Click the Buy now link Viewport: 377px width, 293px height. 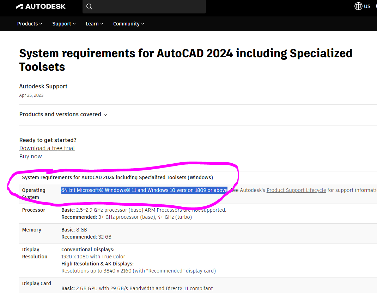coord(30,156)
